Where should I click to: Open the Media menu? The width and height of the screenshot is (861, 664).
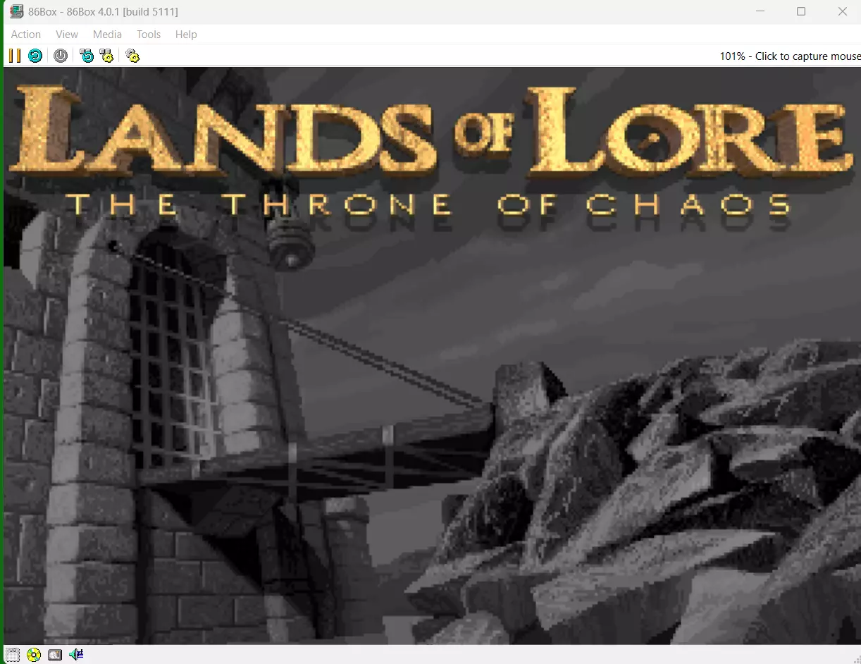point(107,34)
